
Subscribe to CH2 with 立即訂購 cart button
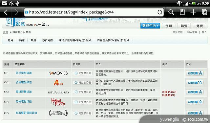(195, 82)
